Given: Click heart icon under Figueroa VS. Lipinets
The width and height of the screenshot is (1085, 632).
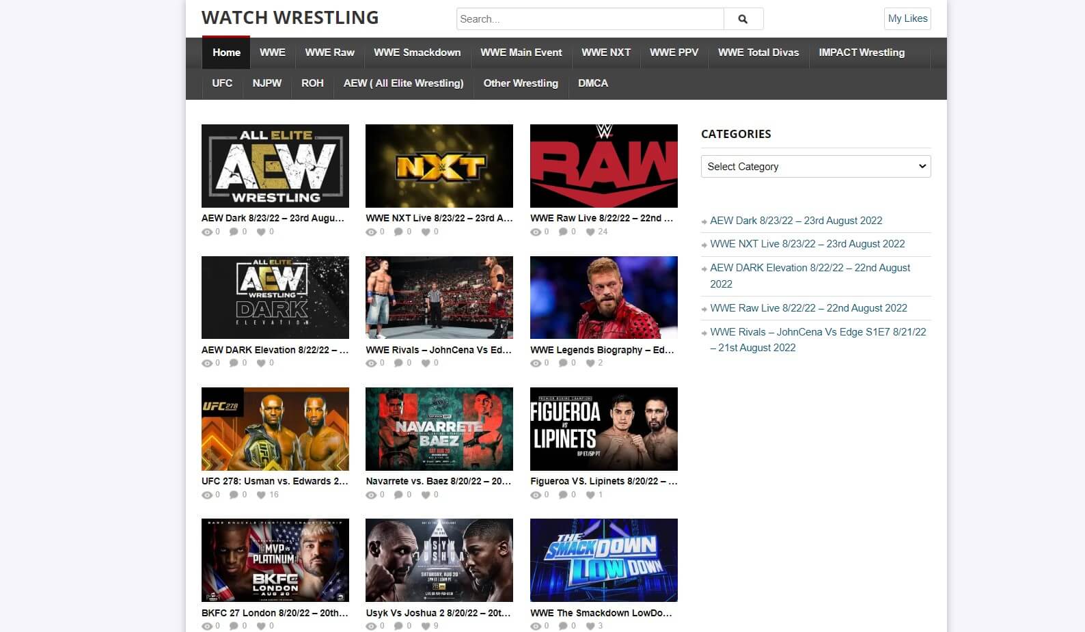Looking at the screenshot, I should pyautogui.click(x=590, y=495).
